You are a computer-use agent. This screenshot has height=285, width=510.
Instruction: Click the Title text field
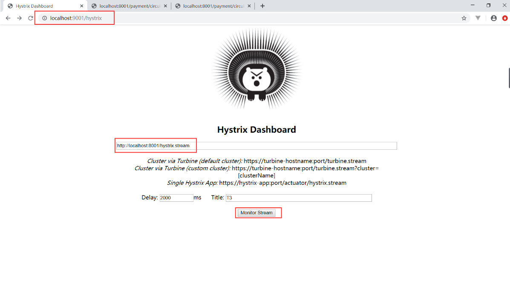tap(298, 198)
